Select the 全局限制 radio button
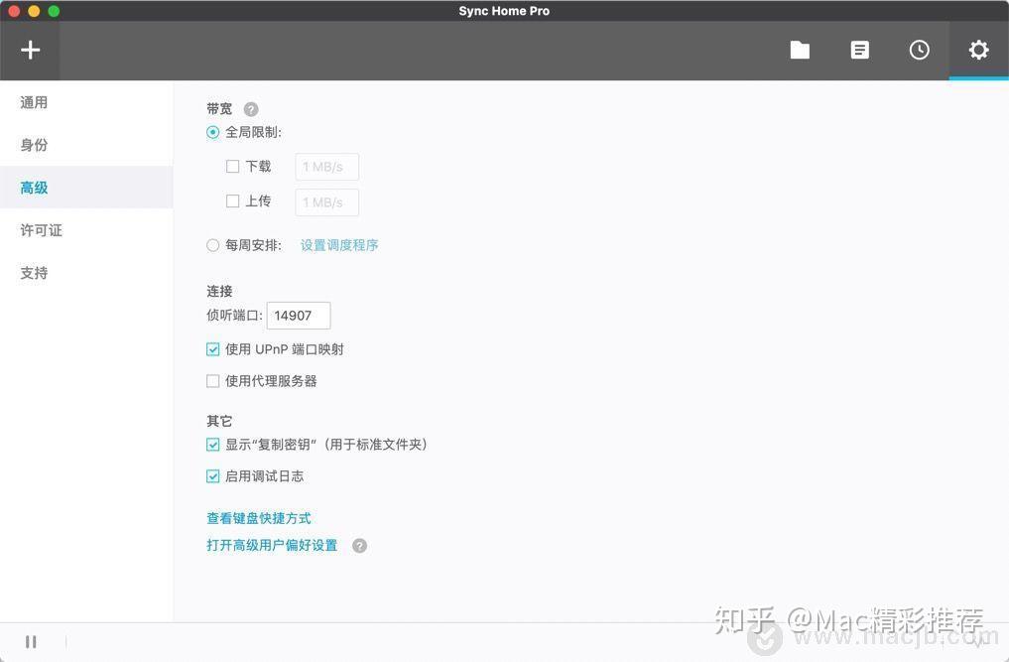This screenshot has height=662, width=1009. point(213,133)
